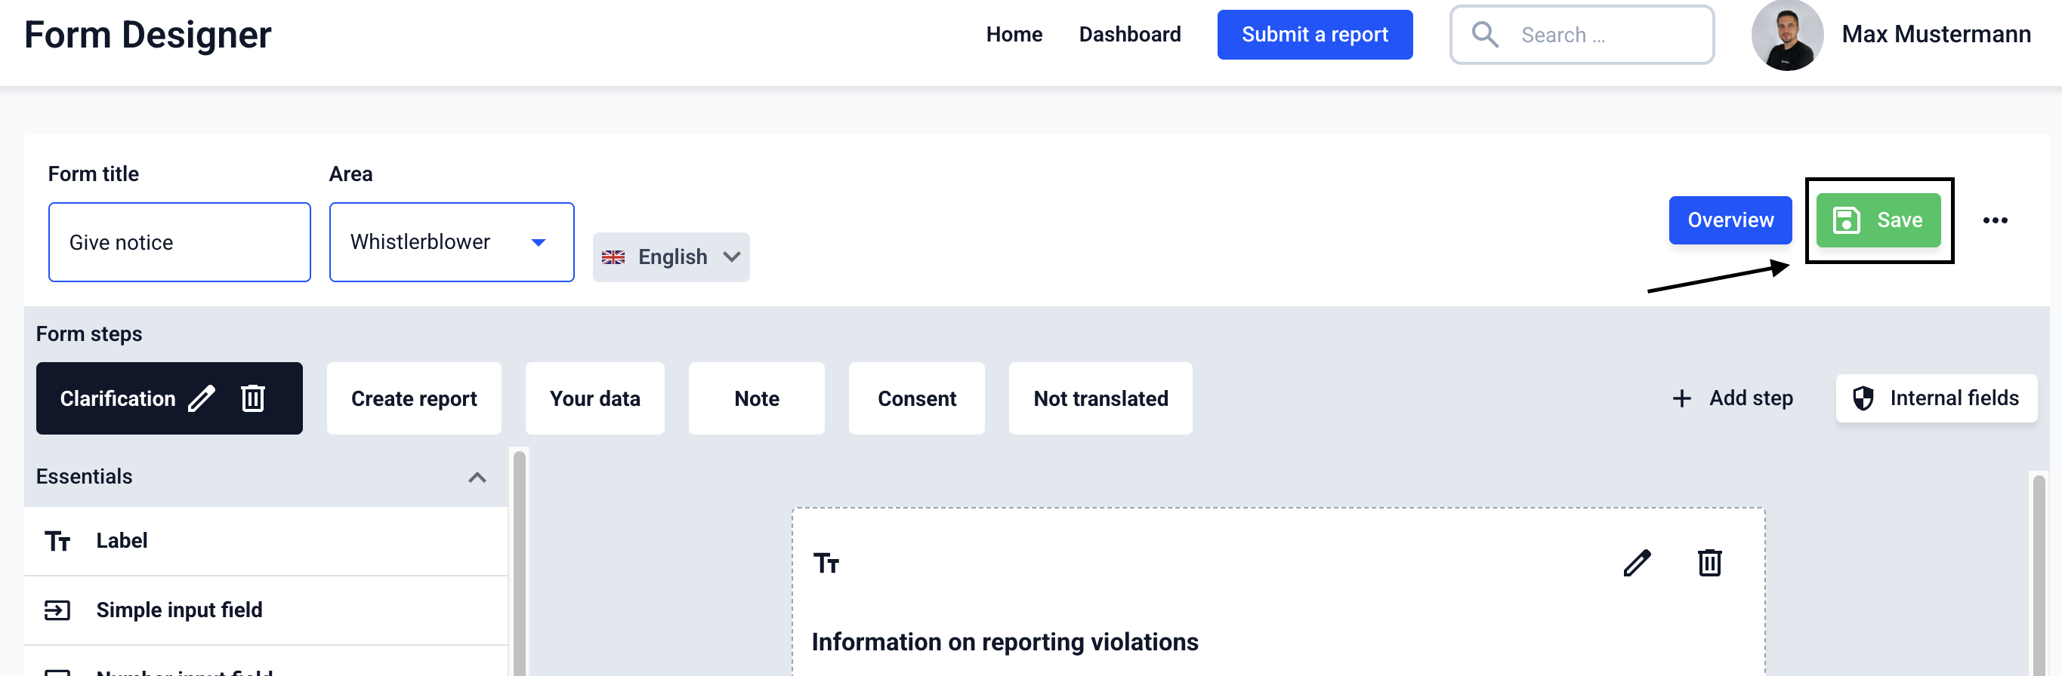Click the Tt icon in the canvas block

826,563
